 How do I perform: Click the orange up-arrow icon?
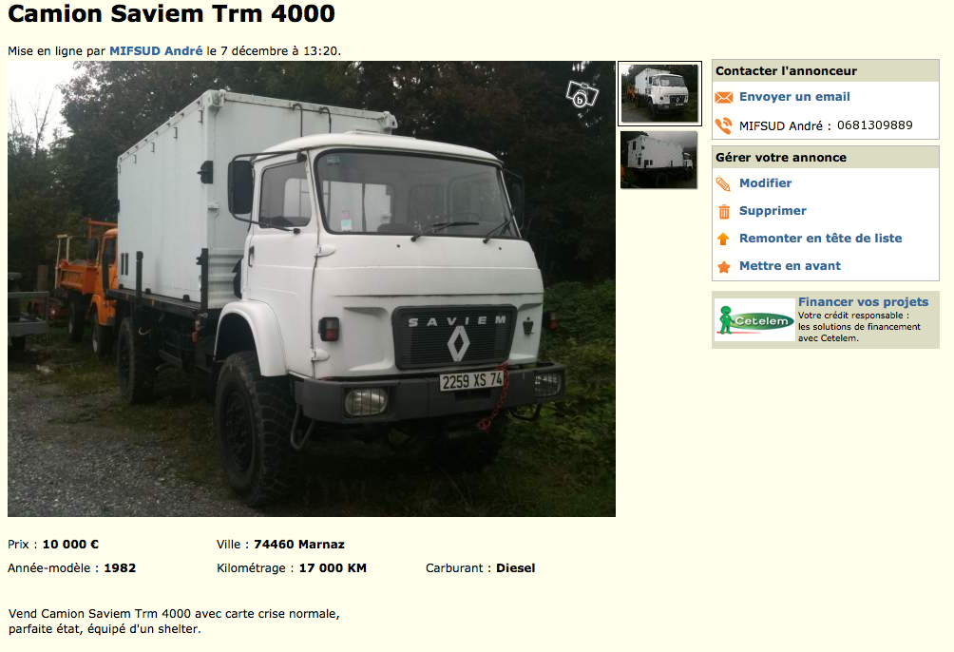point(723,240)
